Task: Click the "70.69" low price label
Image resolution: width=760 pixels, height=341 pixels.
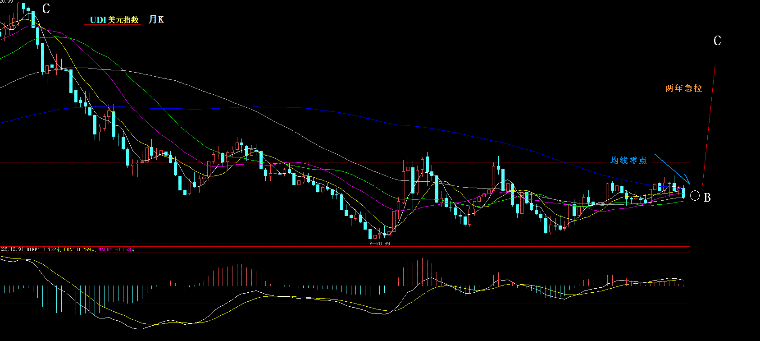Action: [383, 244]
